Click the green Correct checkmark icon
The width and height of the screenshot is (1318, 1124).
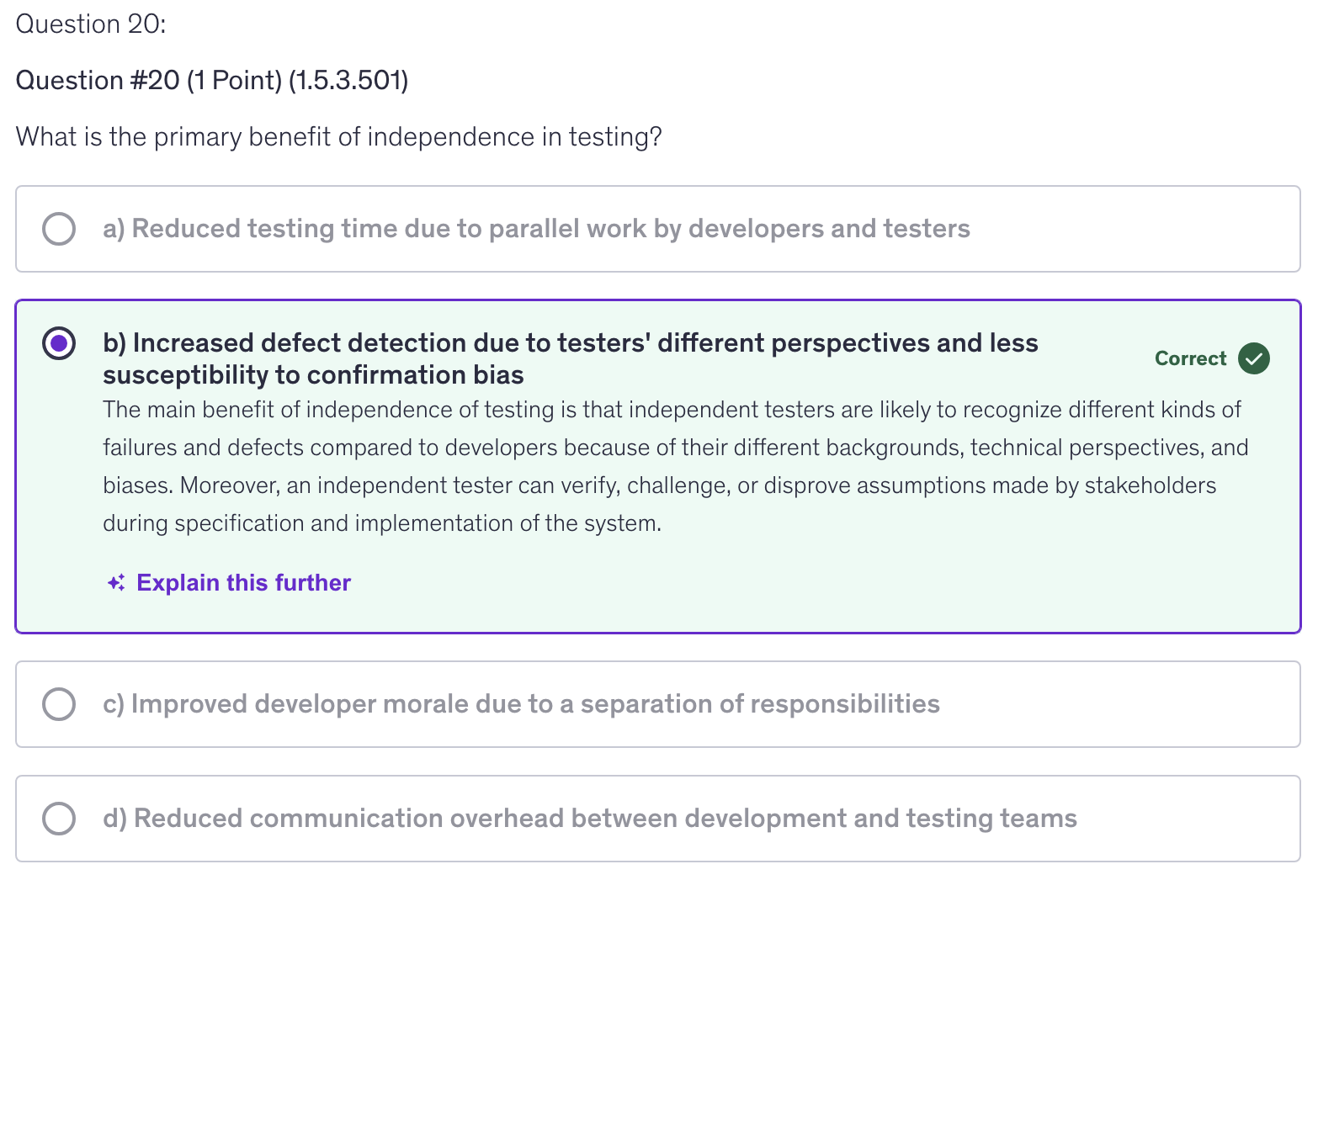1254,358
